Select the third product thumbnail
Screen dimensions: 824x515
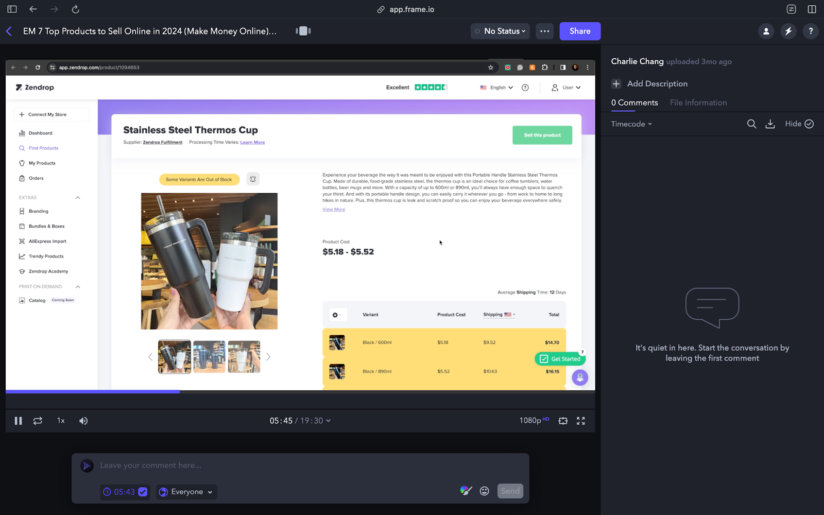[x=244, y=356]
